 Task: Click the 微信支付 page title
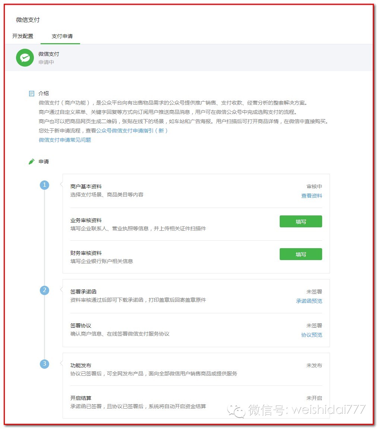[28, 20]
